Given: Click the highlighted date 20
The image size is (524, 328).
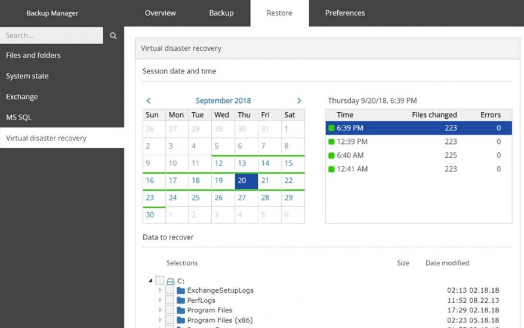Looking at the screenshot, I should 246,181.
